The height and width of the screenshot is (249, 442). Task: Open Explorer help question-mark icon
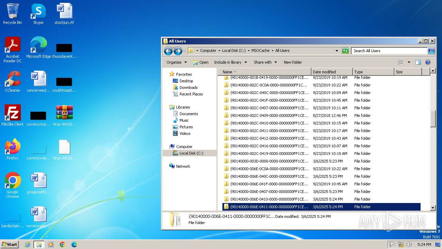[x=428, y=62]
